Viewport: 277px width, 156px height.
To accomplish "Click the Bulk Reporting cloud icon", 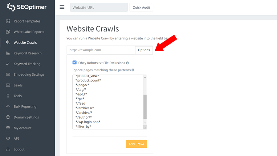I will [8, 107].
